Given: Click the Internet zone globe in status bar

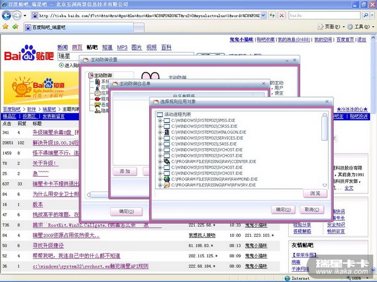Looking at the screenshot, I should (x=287, y=278).
